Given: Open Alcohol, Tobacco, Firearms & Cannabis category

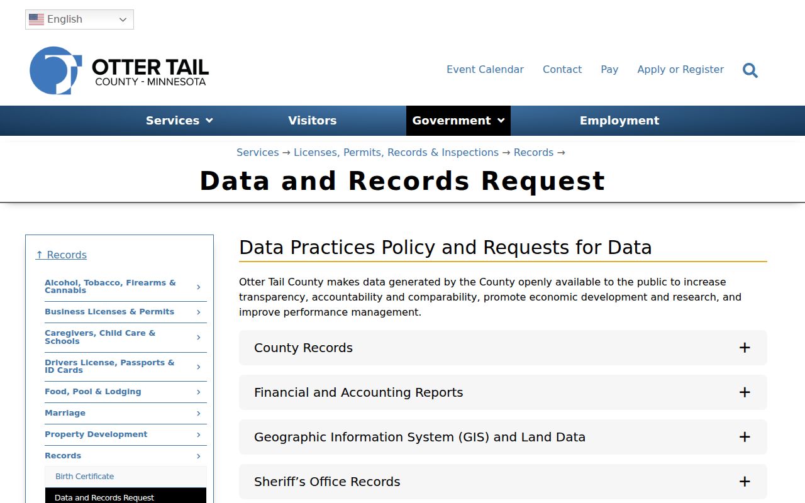Looking at the screenshot, I should tap(110, 287).
